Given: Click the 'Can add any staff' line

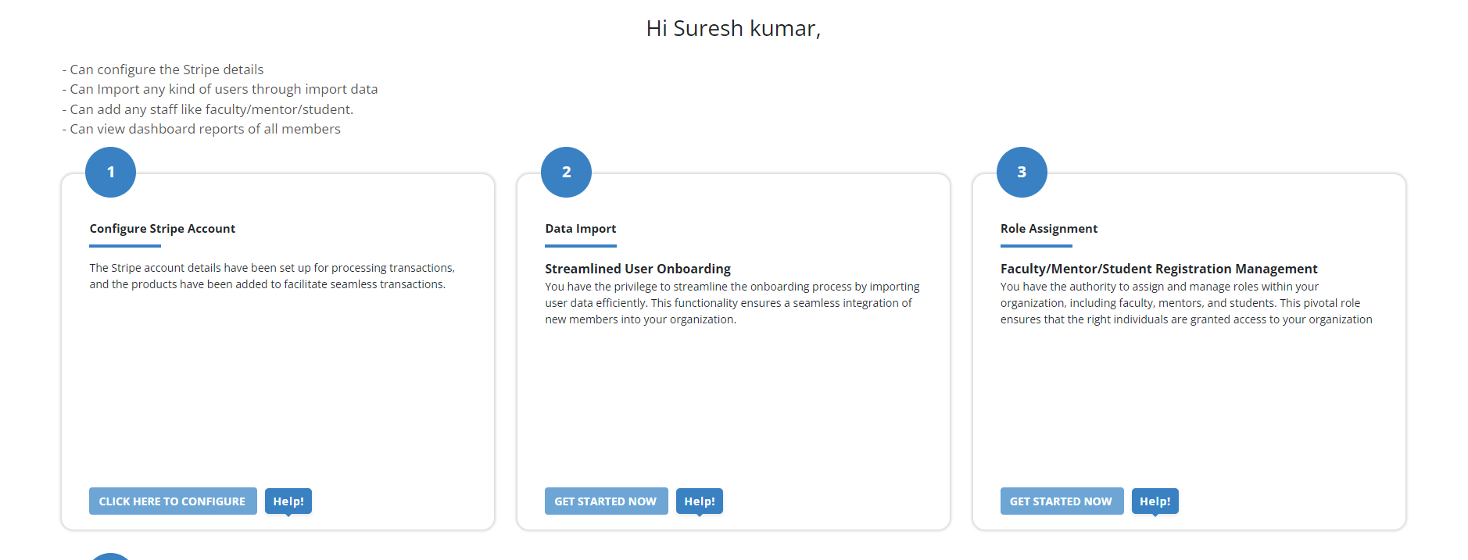Looking at the screenshot, I should (x=211, y=109).
